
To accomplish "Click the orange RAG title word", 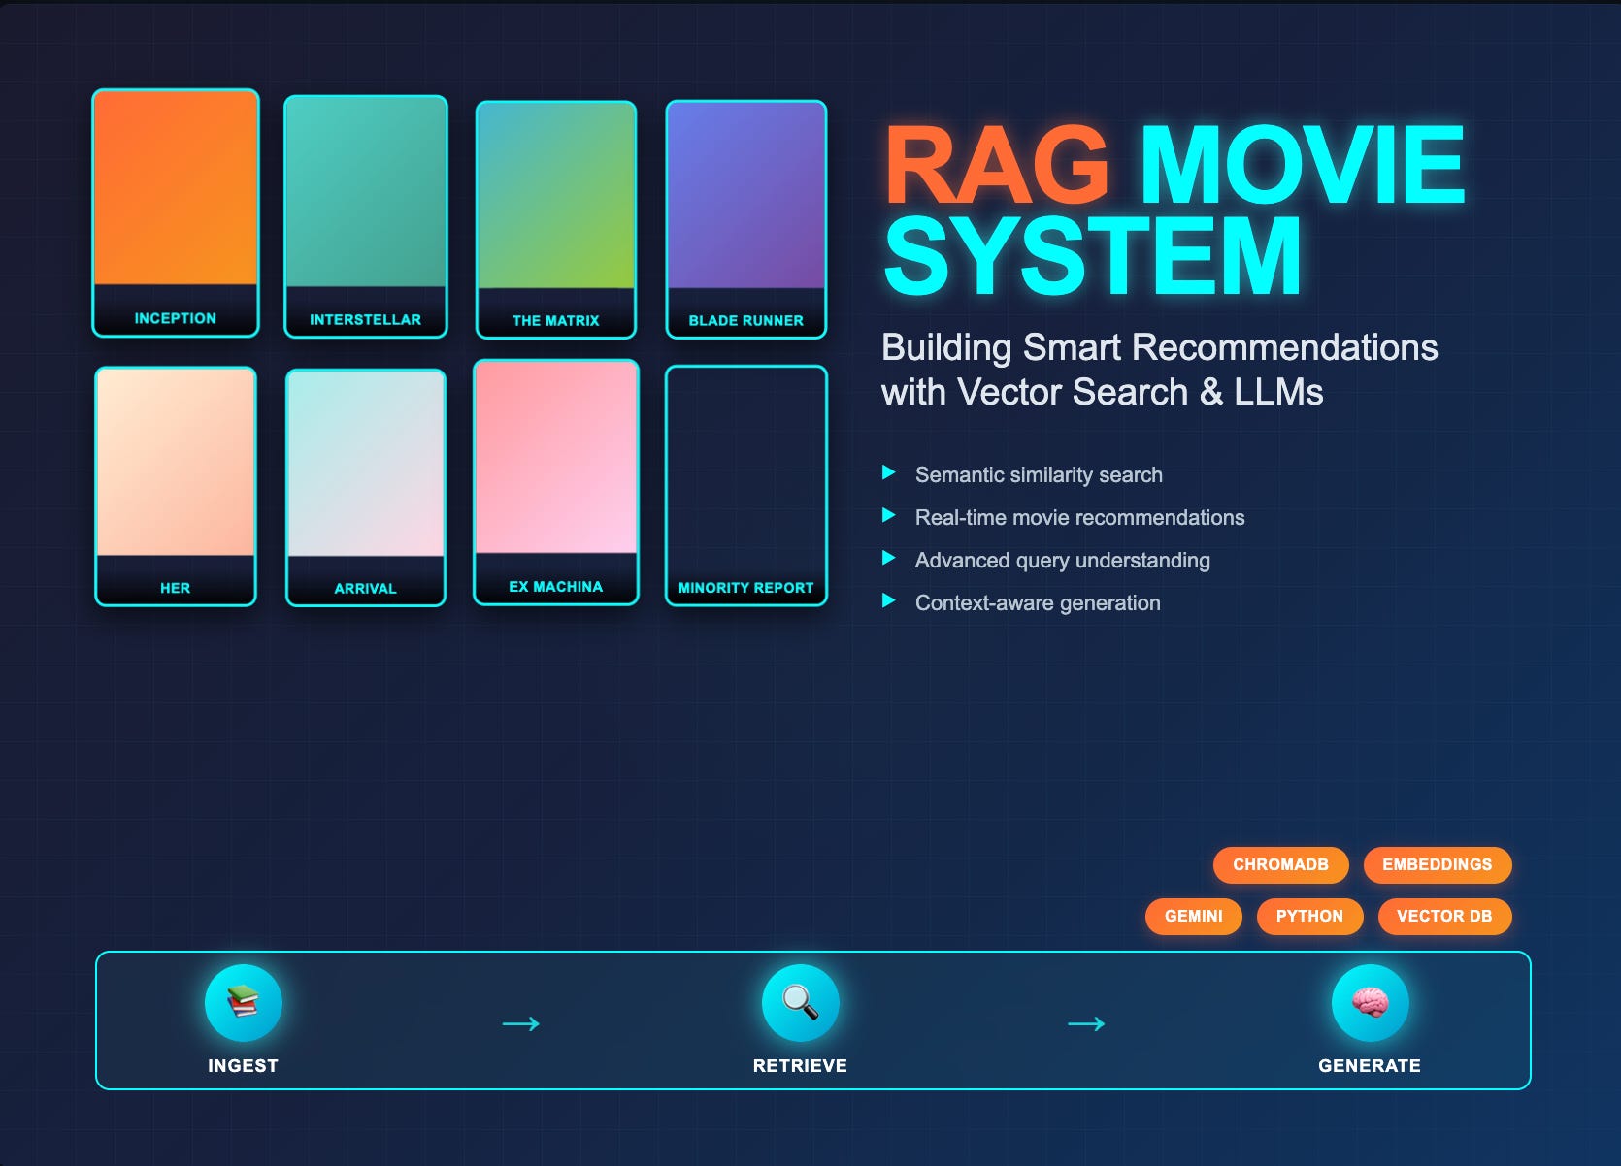I will 997,165.
